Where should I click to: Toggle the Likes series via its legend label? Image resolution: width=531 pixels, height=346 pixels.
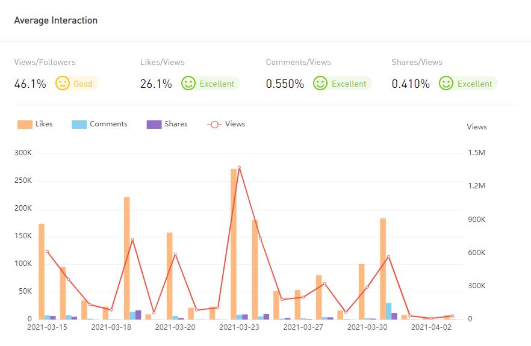click(44, 124)
